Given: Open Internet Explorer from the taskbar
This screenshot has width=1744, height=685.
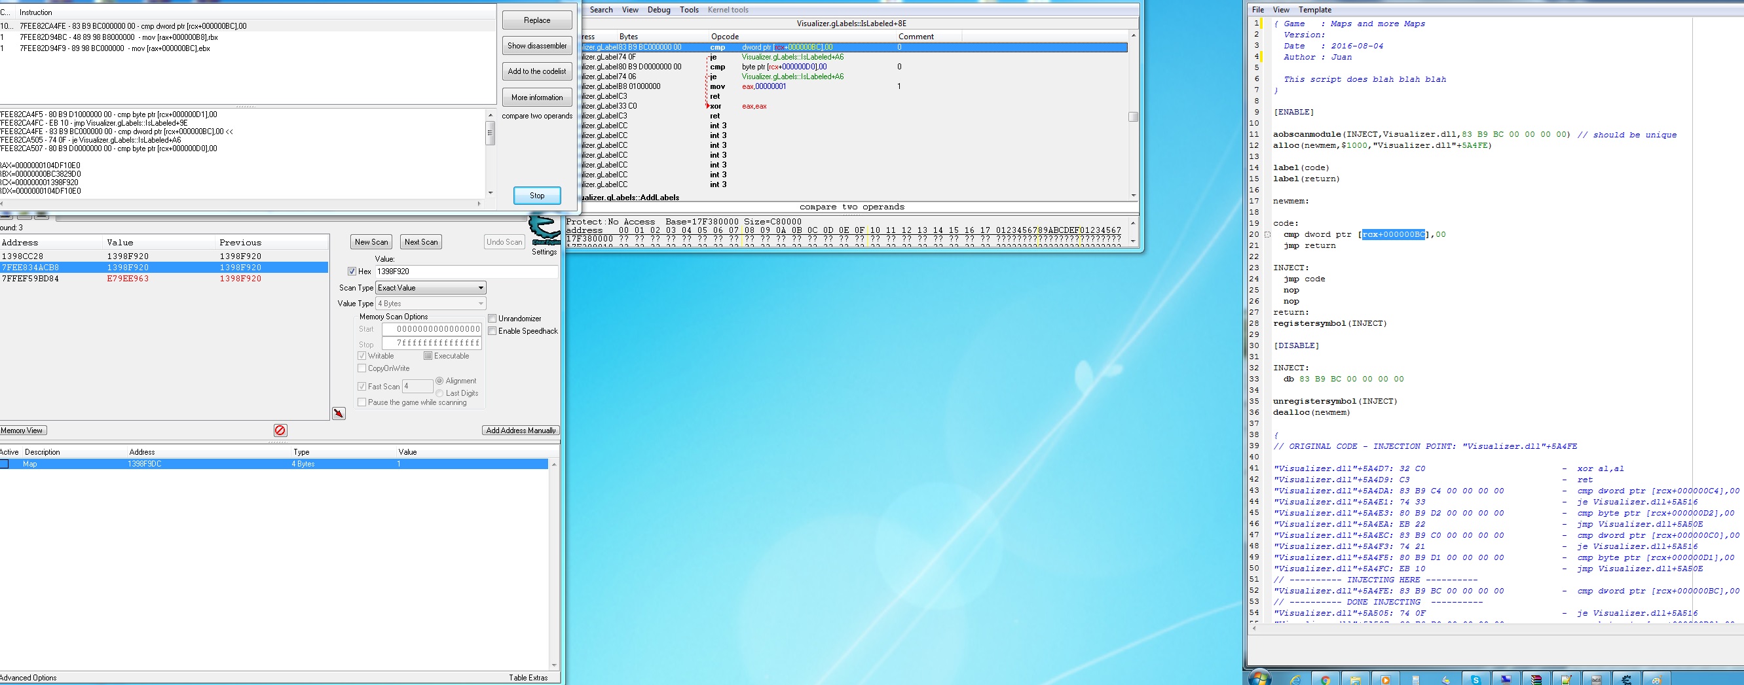Looking at the screenshot, I should pos(1295,679).
